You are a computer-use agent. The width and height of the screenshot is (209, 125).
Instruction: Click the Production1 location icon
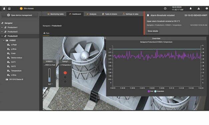click(5, 28)
